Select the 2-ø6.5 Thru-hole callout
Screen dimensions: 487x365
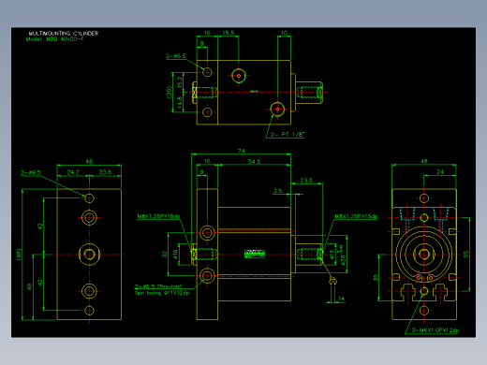[x=158, y=286]
